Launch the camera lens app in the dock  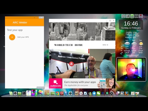coord(15,93)
